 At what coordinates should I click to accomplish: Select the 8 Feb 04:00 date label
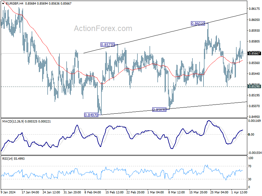(x=93, y=192)
